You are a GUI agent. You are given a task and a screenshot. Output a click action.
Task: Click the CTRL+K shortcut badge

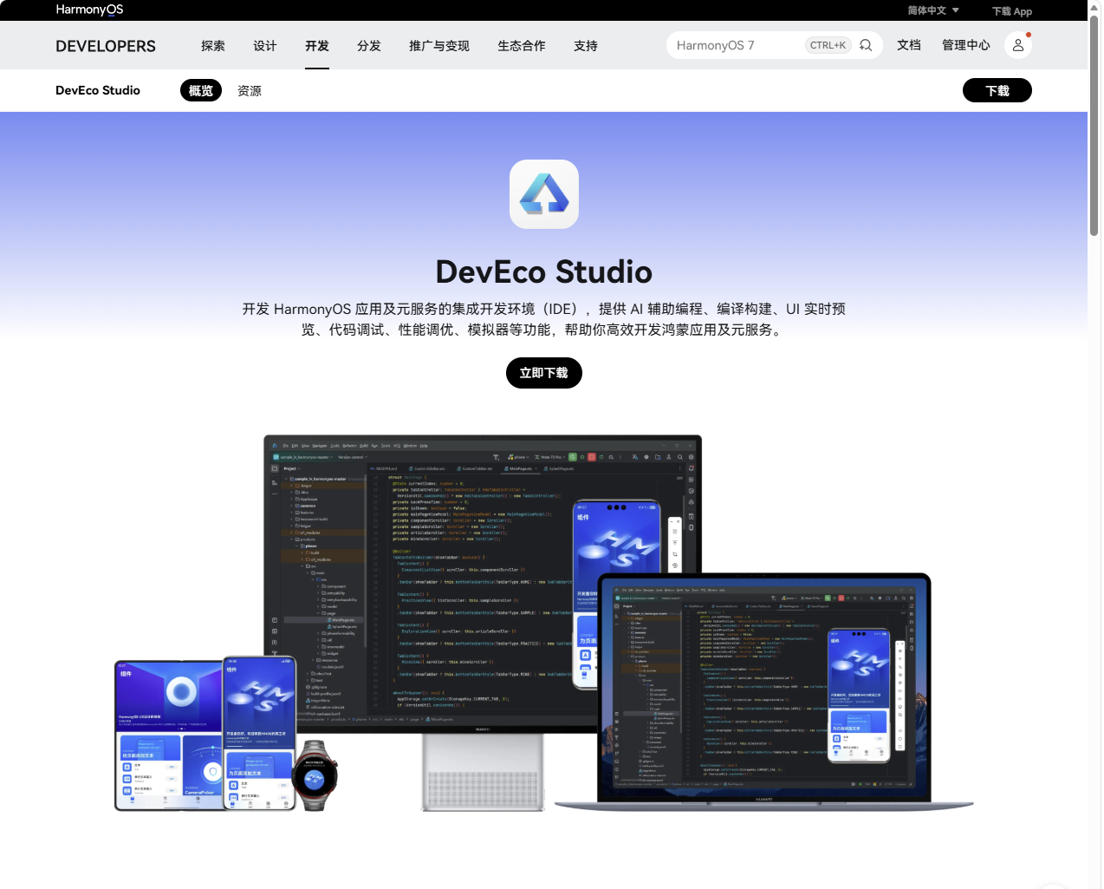tap(828, 45)
